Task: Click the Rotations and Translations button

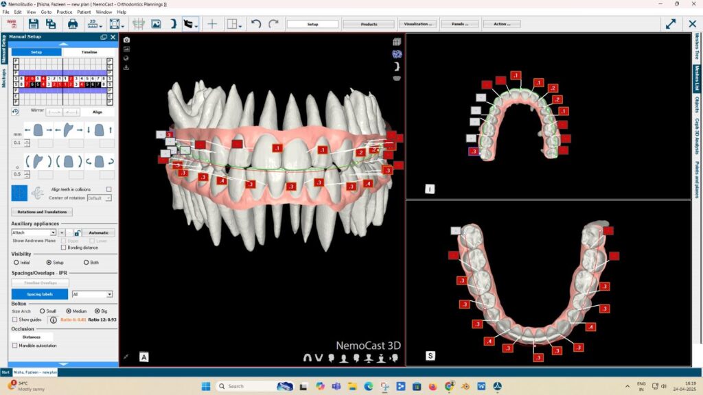Action: point(42,212)
